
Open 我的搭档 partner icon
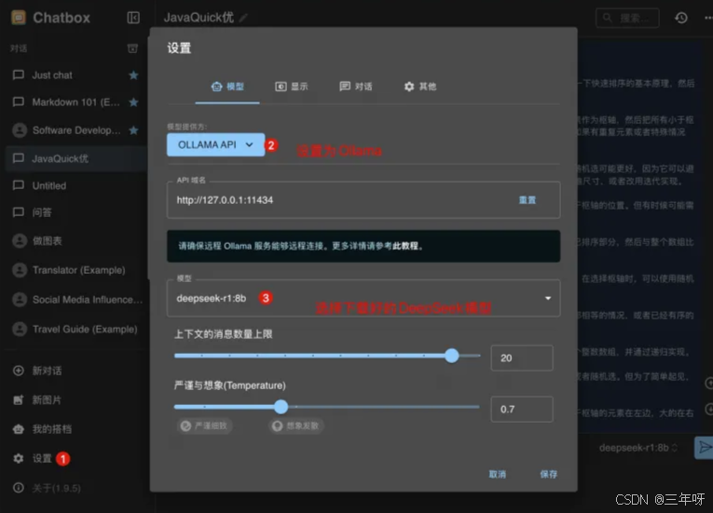click(x=19, y=429)
